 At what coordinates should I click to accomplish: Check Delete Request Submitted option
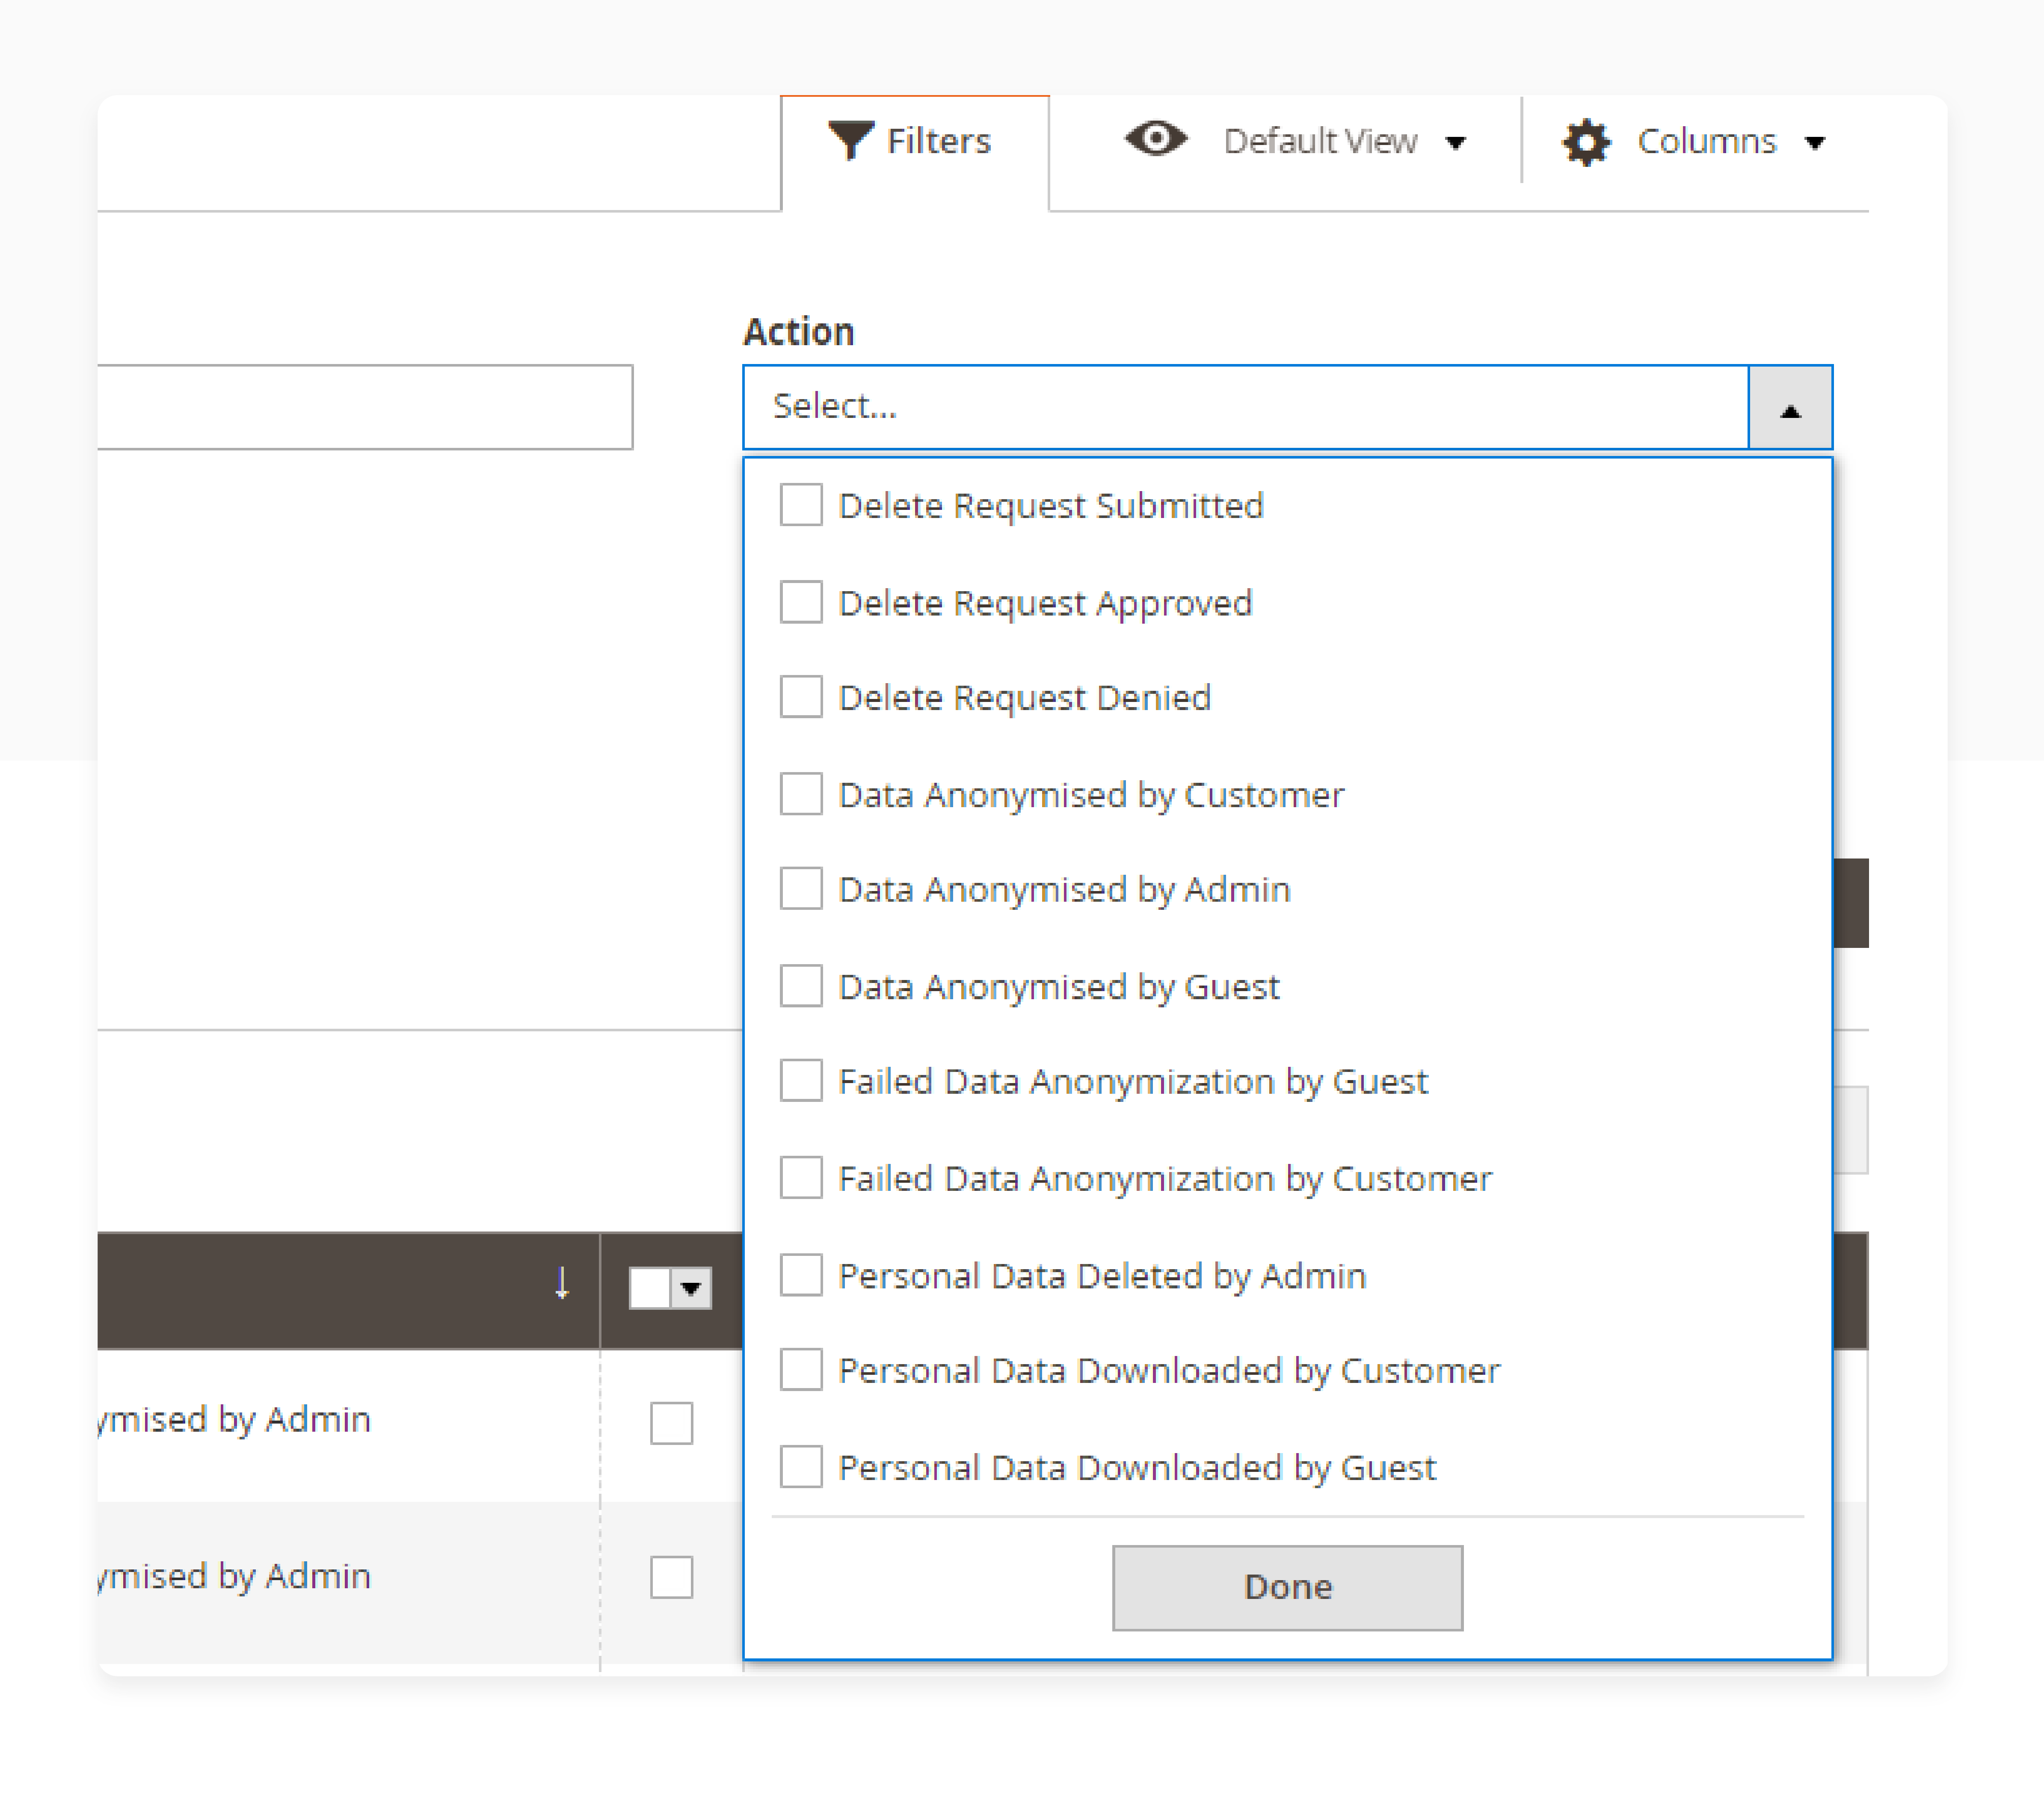(x=801, y=505)
